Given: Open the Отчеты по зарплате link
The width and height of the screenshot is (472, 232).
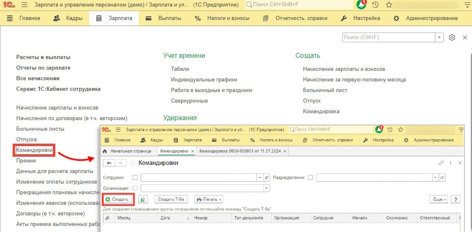Looking at the screenshot, I should [x=44, y=68].
